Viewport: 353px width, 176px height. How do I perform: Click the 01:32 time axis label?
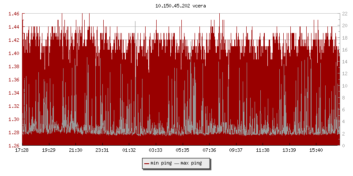[x=129, y=150]
